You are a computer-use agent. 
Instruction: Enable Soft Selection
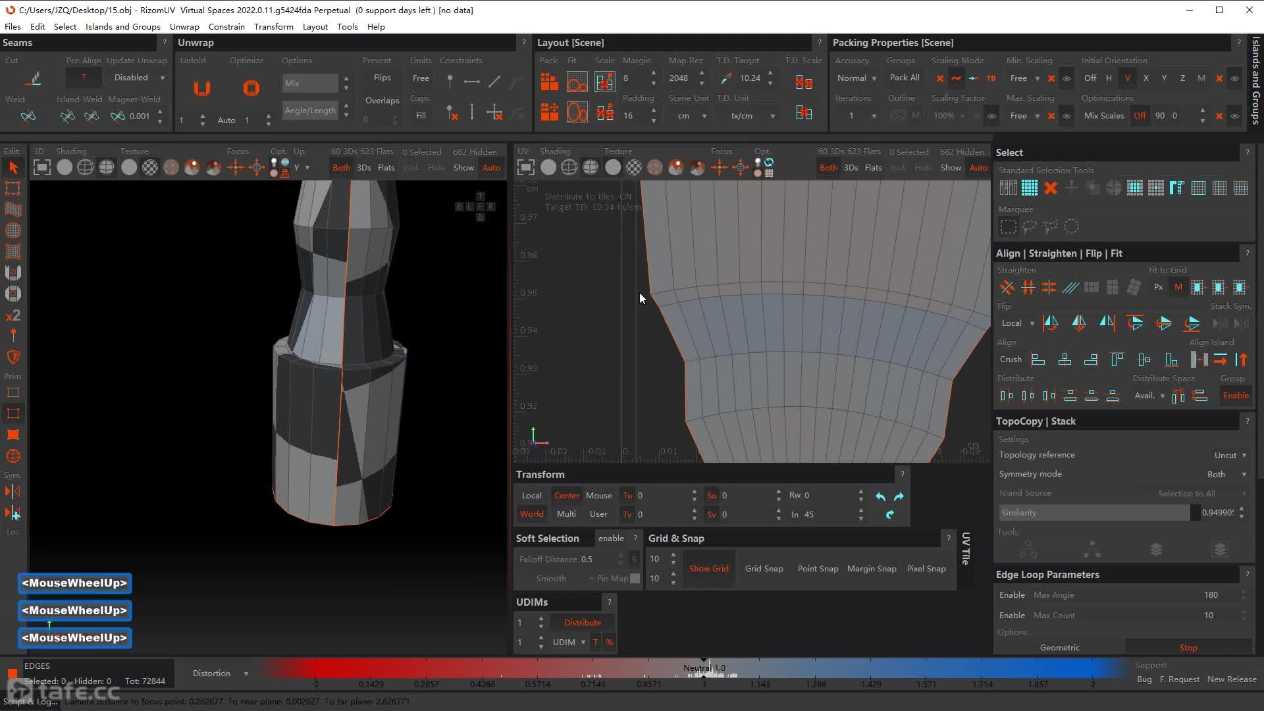610,539
